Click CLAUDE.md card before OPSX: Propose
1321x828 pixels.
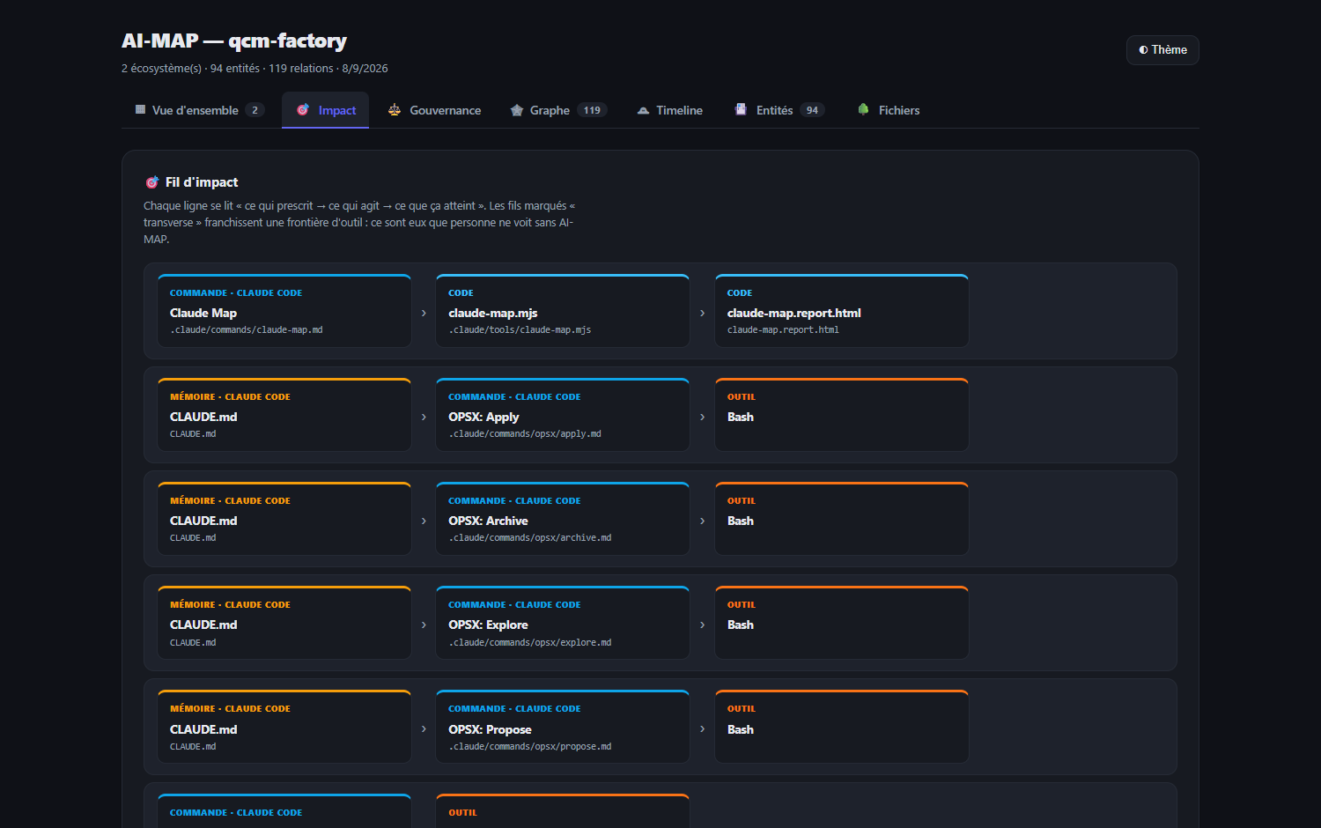[284, 727]
